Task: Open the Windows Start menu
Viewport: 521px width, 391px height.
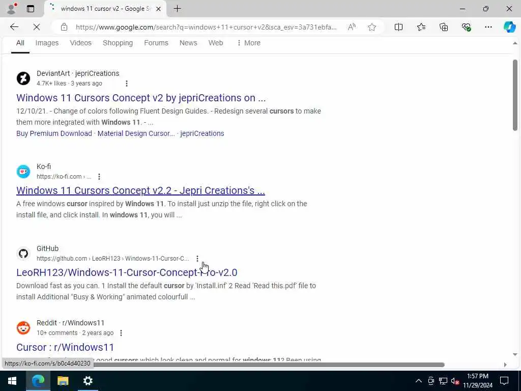Action: [x=12, y=381]
